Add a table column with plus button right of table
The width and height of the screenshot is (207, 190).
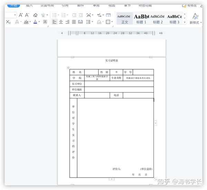[156, 123]
